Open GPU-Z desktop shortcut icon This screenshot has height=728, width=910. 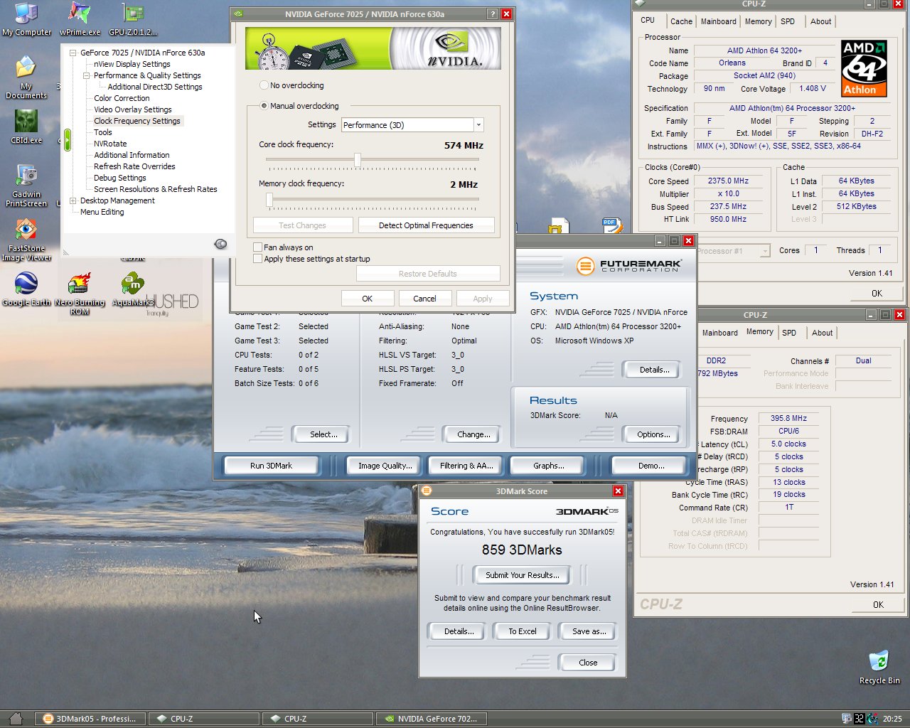tap(133, 19)
